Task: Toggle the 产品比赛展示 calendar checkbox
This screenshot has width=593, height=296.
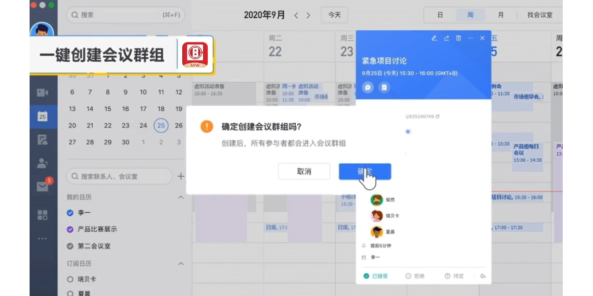Action: tap(70, 229)
